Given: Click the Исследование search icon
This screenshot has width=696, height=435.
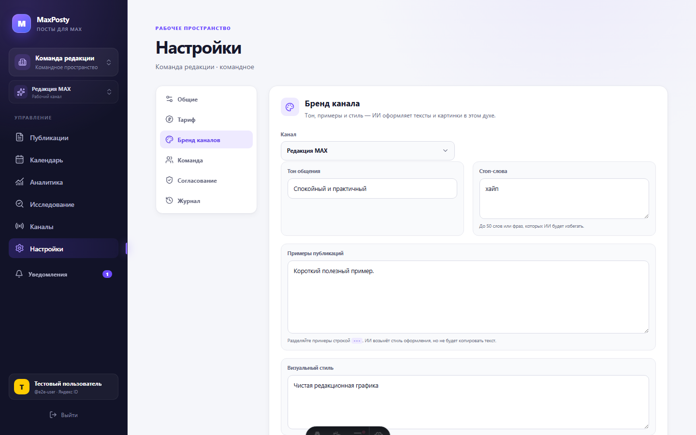Looking at the screenshot, I should tap(19, 204).
